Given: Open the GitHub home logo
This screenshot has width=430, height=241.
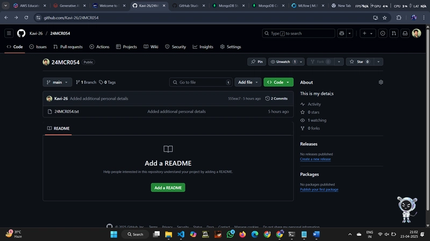Looking at the screenshot, I should tap(21, 33).
